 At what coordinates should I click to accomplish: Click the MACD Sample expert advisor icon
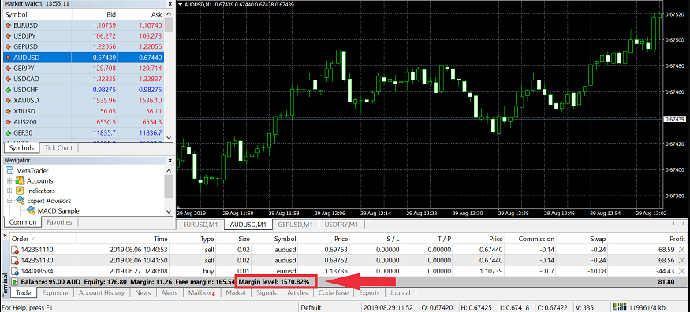pos(32,211)
